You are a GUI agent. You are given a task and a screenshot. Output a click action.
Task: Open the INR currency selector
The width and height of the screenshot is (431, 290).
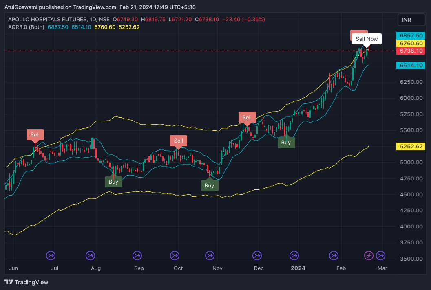click(x=411, y=20)
